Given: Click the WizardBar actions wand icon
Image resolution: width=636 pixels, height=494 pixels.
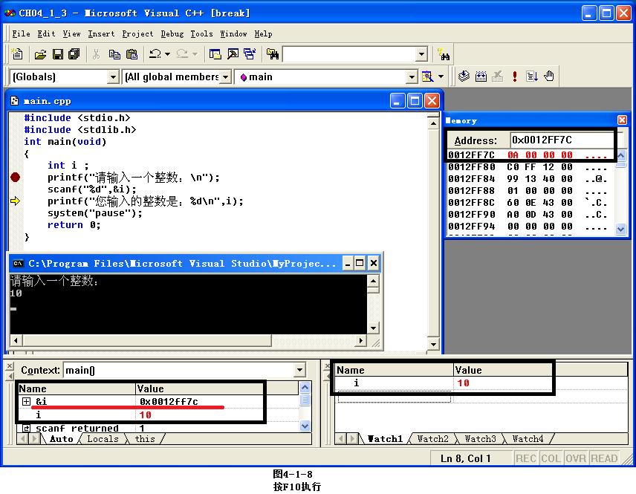Looking at the screenshot, I should tap(427, 77).
